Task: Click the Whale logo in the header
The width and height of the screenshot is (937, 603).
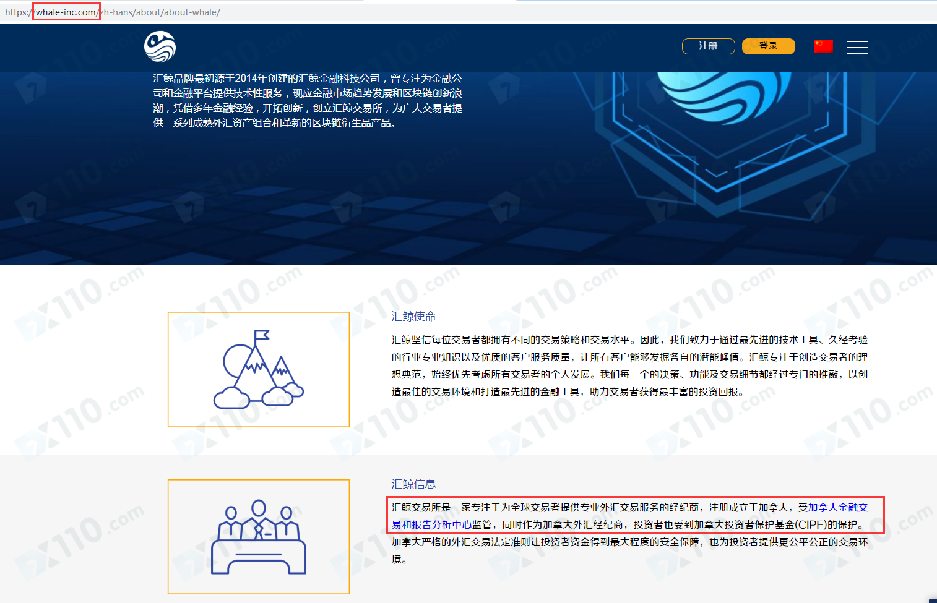Action: tap(160, 46)
